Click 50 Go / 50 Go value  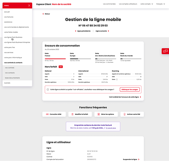[49, 61]
